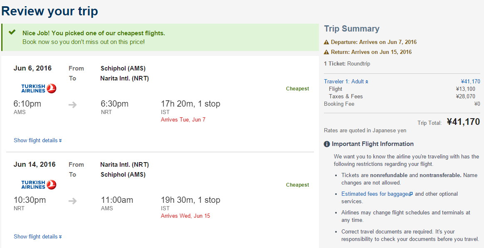Click the external link icon after baggage fees
The width and height of the screenshot is (484, 248).
(410, 194)
